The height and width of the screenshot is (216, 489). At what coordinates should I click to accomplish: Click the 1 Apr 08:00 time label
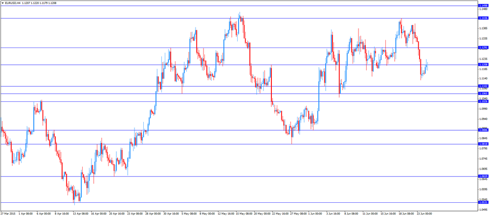[25, 214]
